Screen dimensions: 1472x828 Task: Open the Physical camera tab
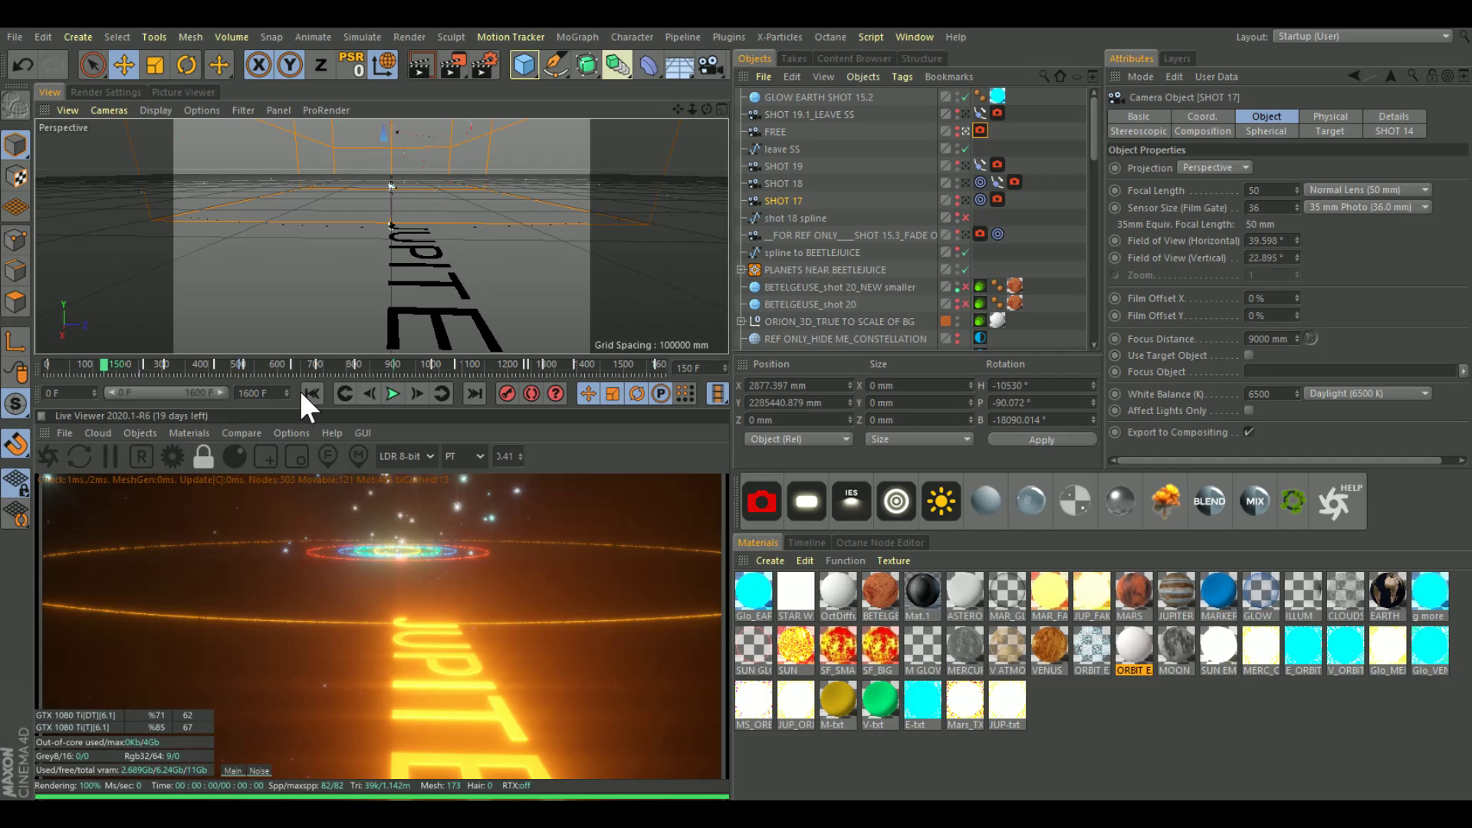point(1329,117)
